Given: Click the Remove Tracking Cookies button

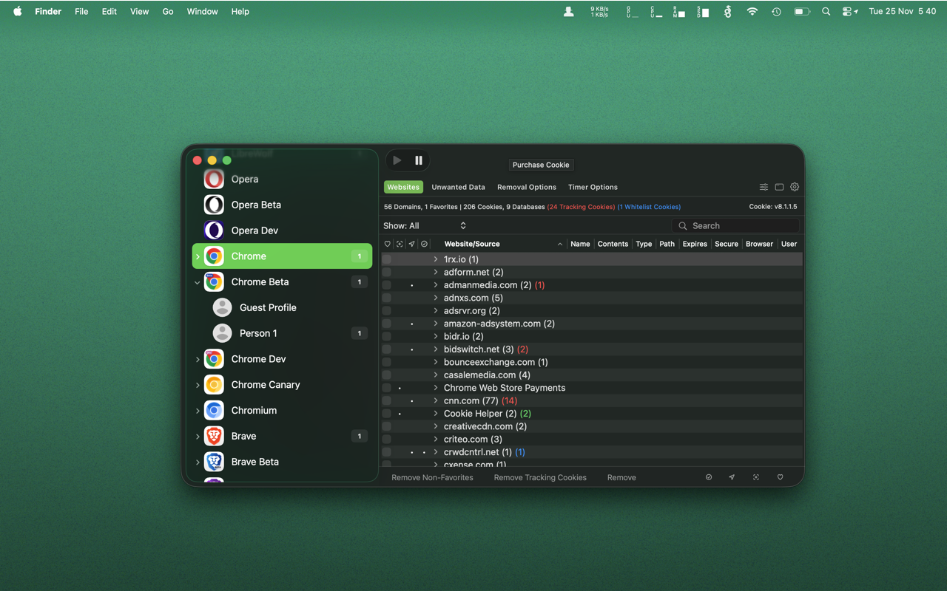Looking at the screenshot, I should click(540, 477).
